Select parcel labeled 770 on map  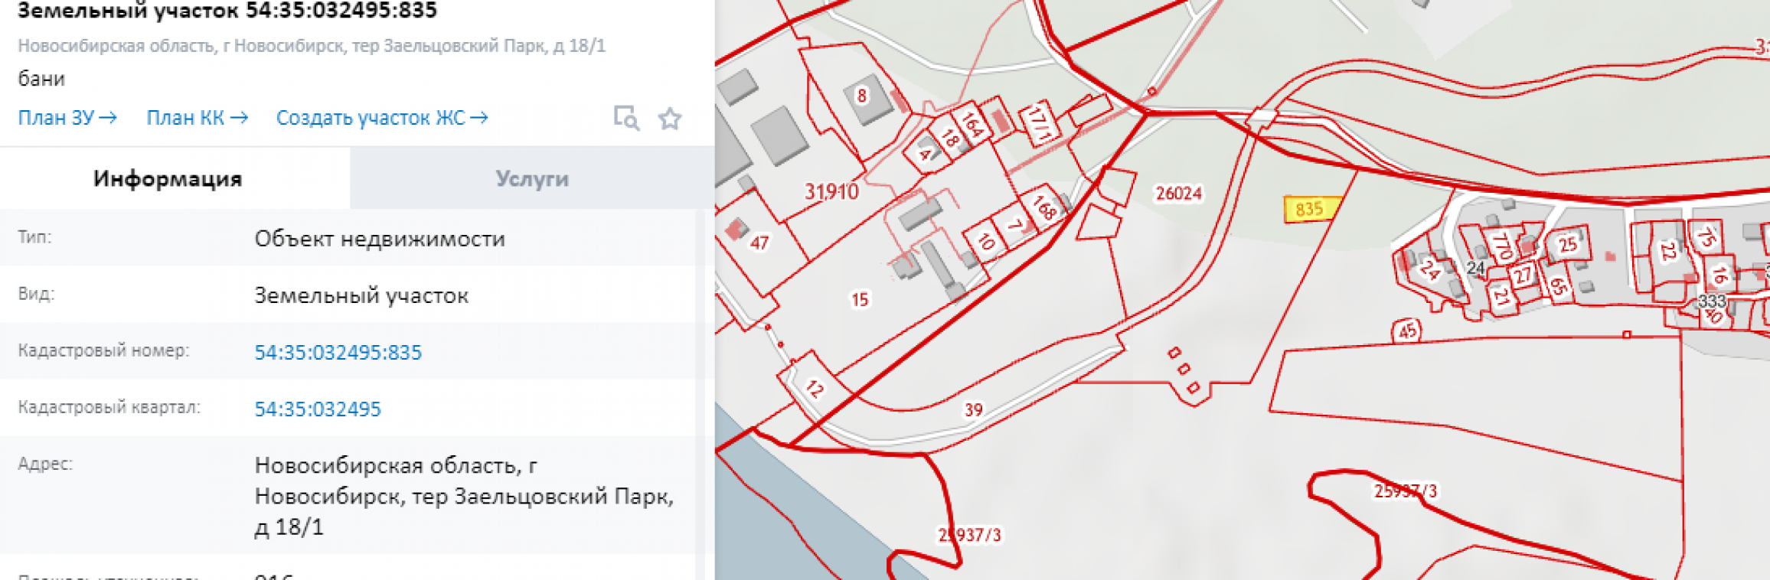pyautogui.click(x=1502, y=246)
